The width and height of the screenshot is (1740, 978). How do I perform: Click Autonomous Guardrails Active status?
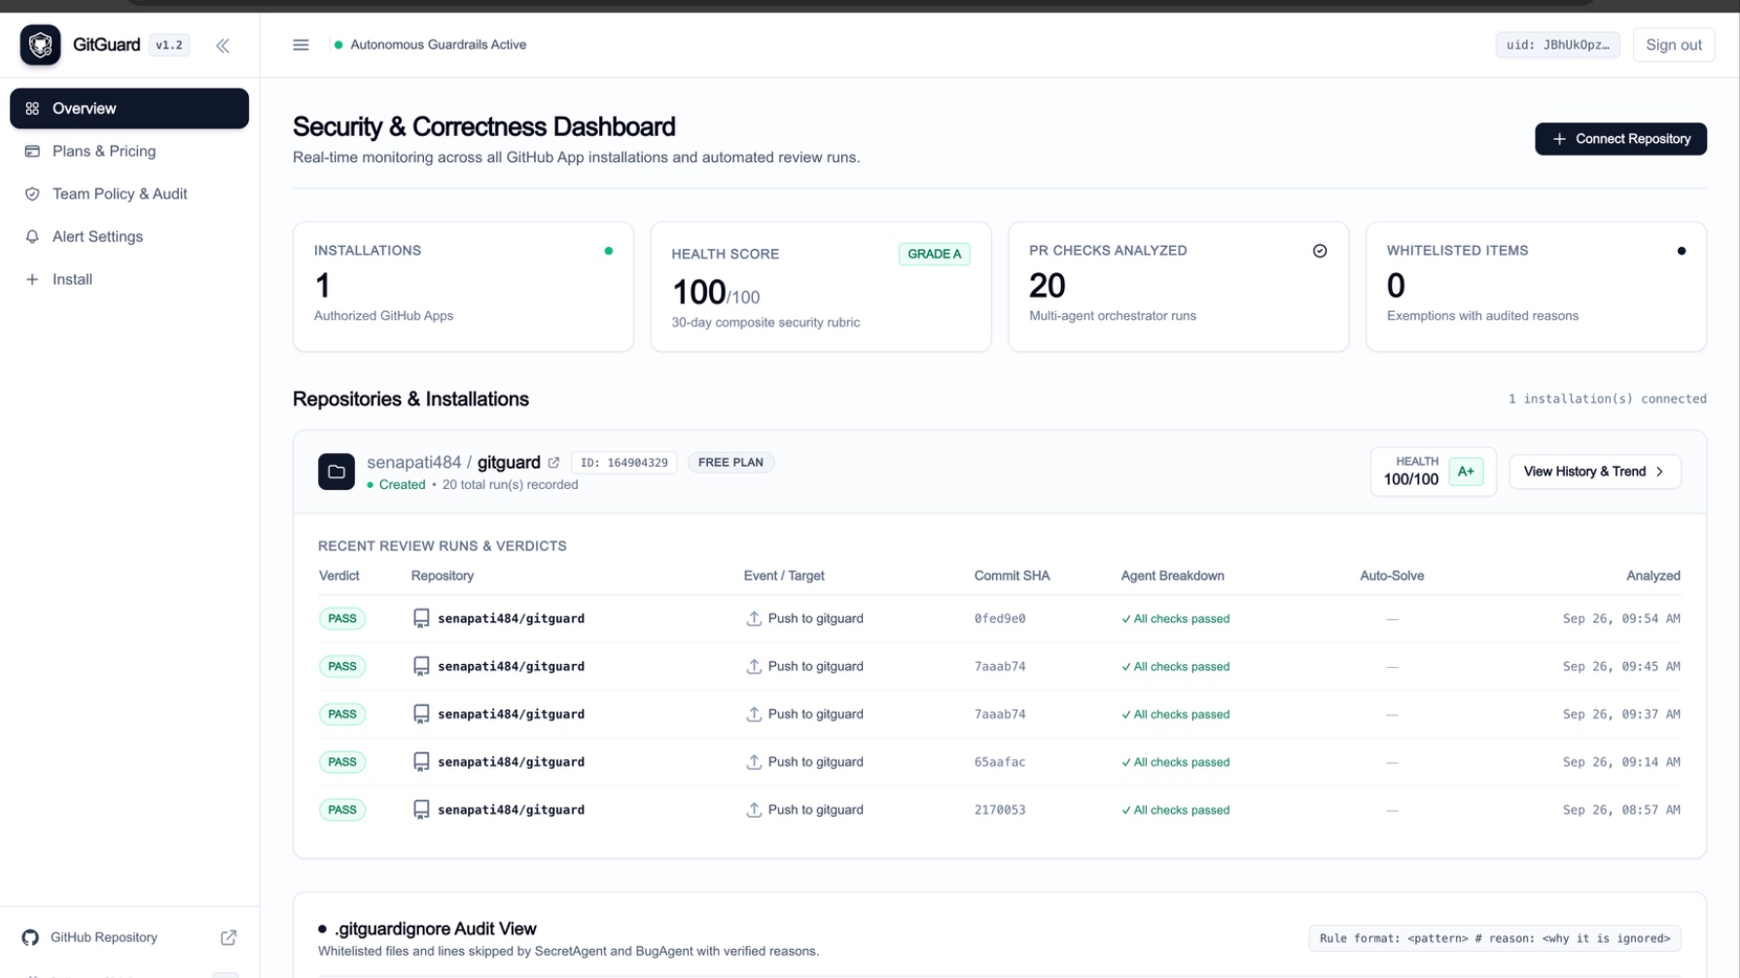(x=438, y=45)
